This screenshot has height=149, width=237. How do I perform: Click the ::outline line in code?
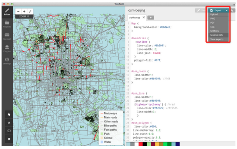tap(142, 42)
